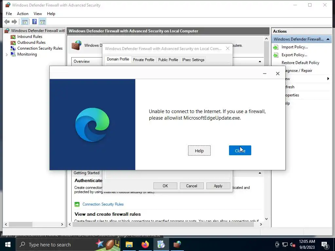
Task: Click Close in the Edge installer dialog
Action: [x=240, y=150]
